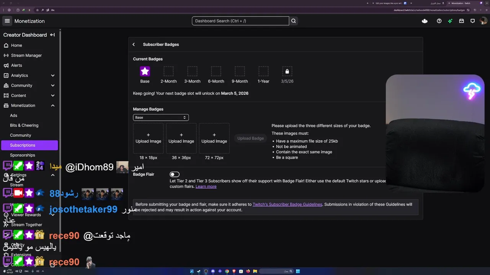The width and height of the screenshot is (490, 275).
Task: Open Community under Monetization
Action: tap(21, 135)
